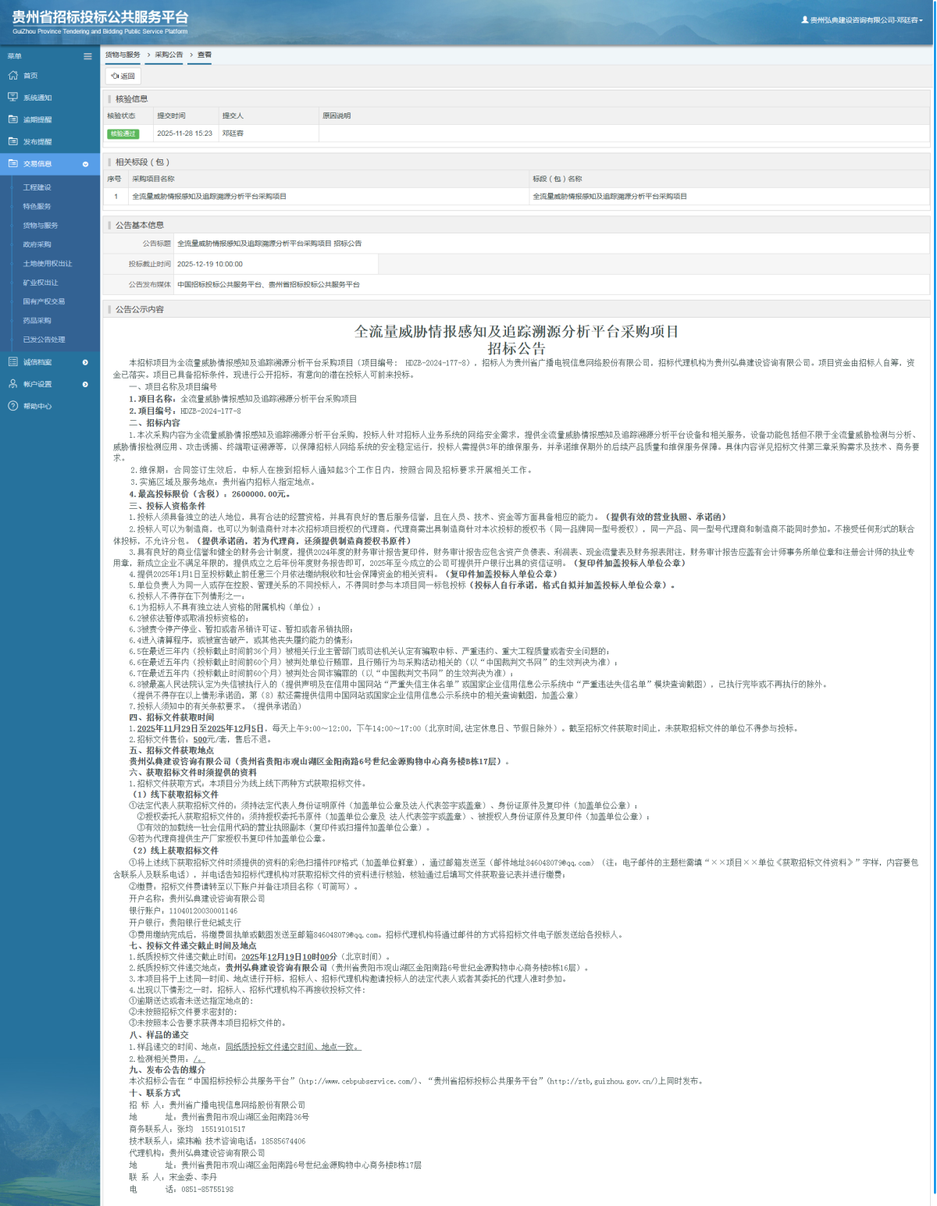
Task: Select 政府采购 in sidebar submenu
Action: [x=37, y=244]
